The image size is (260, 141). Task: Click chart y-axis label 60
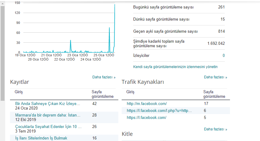18,33
